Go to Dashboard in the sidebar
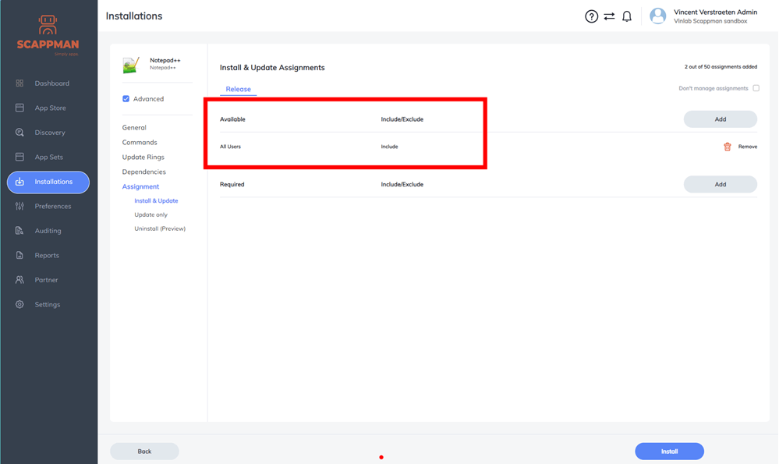Viewport: 779px width, 464px height. (52, 83)
